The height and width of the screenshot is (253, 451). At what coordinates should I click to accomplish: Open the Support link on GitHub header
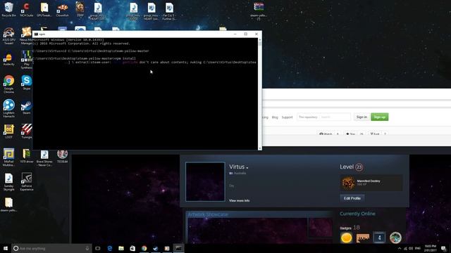[x=287, y=117]
